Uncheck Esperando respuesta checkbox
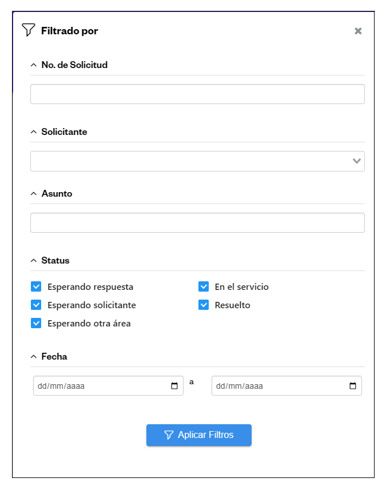Screen dimensions: 386x490 (x=36, y=286)
